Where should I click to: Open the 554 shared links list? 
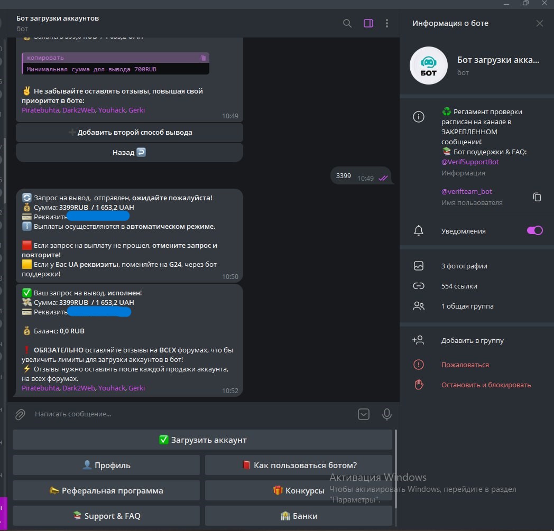tap(459, 286)
